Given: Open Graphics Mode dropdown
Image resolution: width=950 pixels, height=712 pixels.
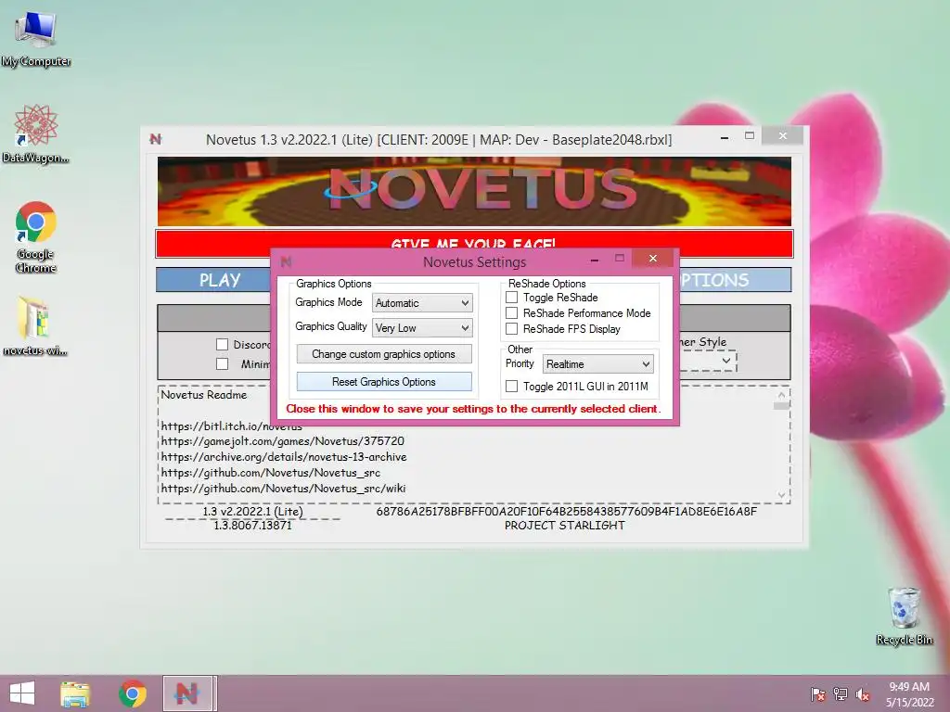Looking at the screenshot, I should (422, 303).
